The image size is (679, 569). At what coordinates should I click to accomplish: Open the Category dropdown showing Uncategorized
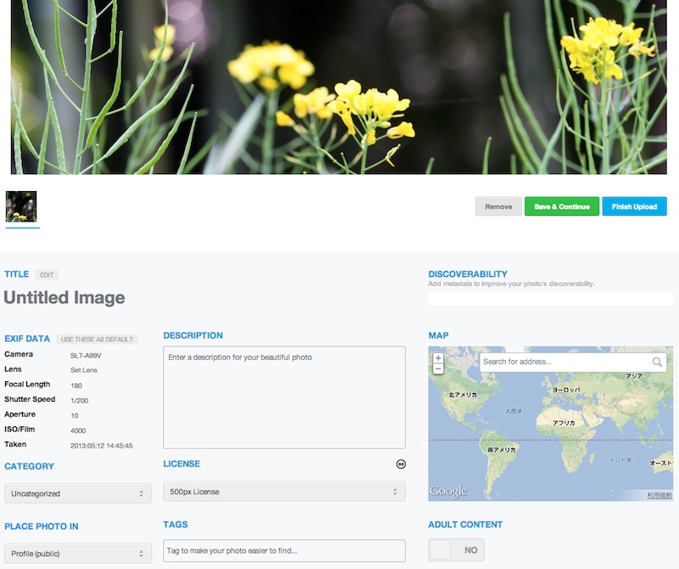pyautogui.click(x=77, y=493)
